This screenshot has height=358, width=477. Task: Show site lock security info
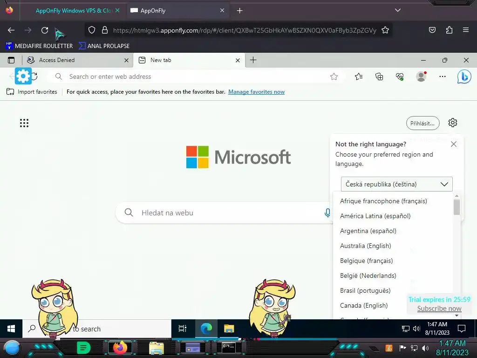pos(105,30)
